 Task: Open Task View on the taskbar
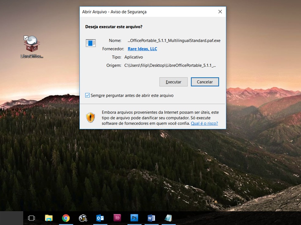(x=31, y=218)
